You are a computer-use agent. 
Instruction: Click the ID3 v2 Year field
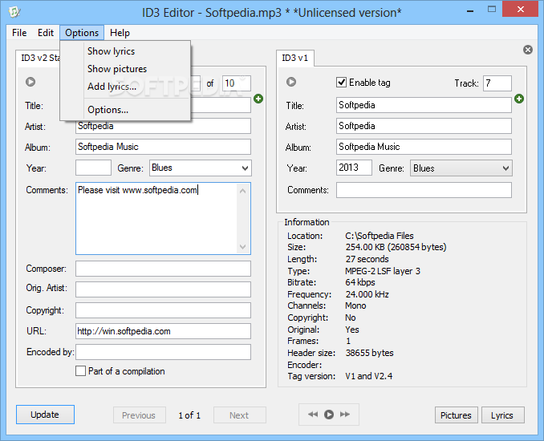93,168
